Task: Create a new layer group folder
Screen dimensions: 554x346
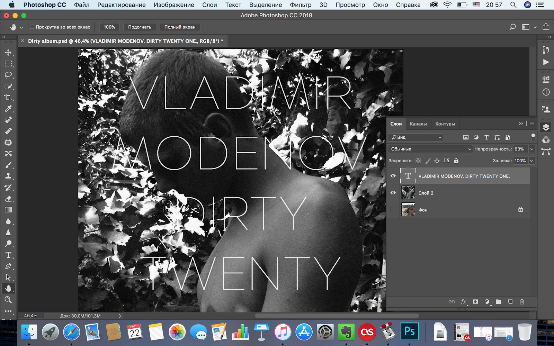Action: pyautogui.click(x=499, y=302)
